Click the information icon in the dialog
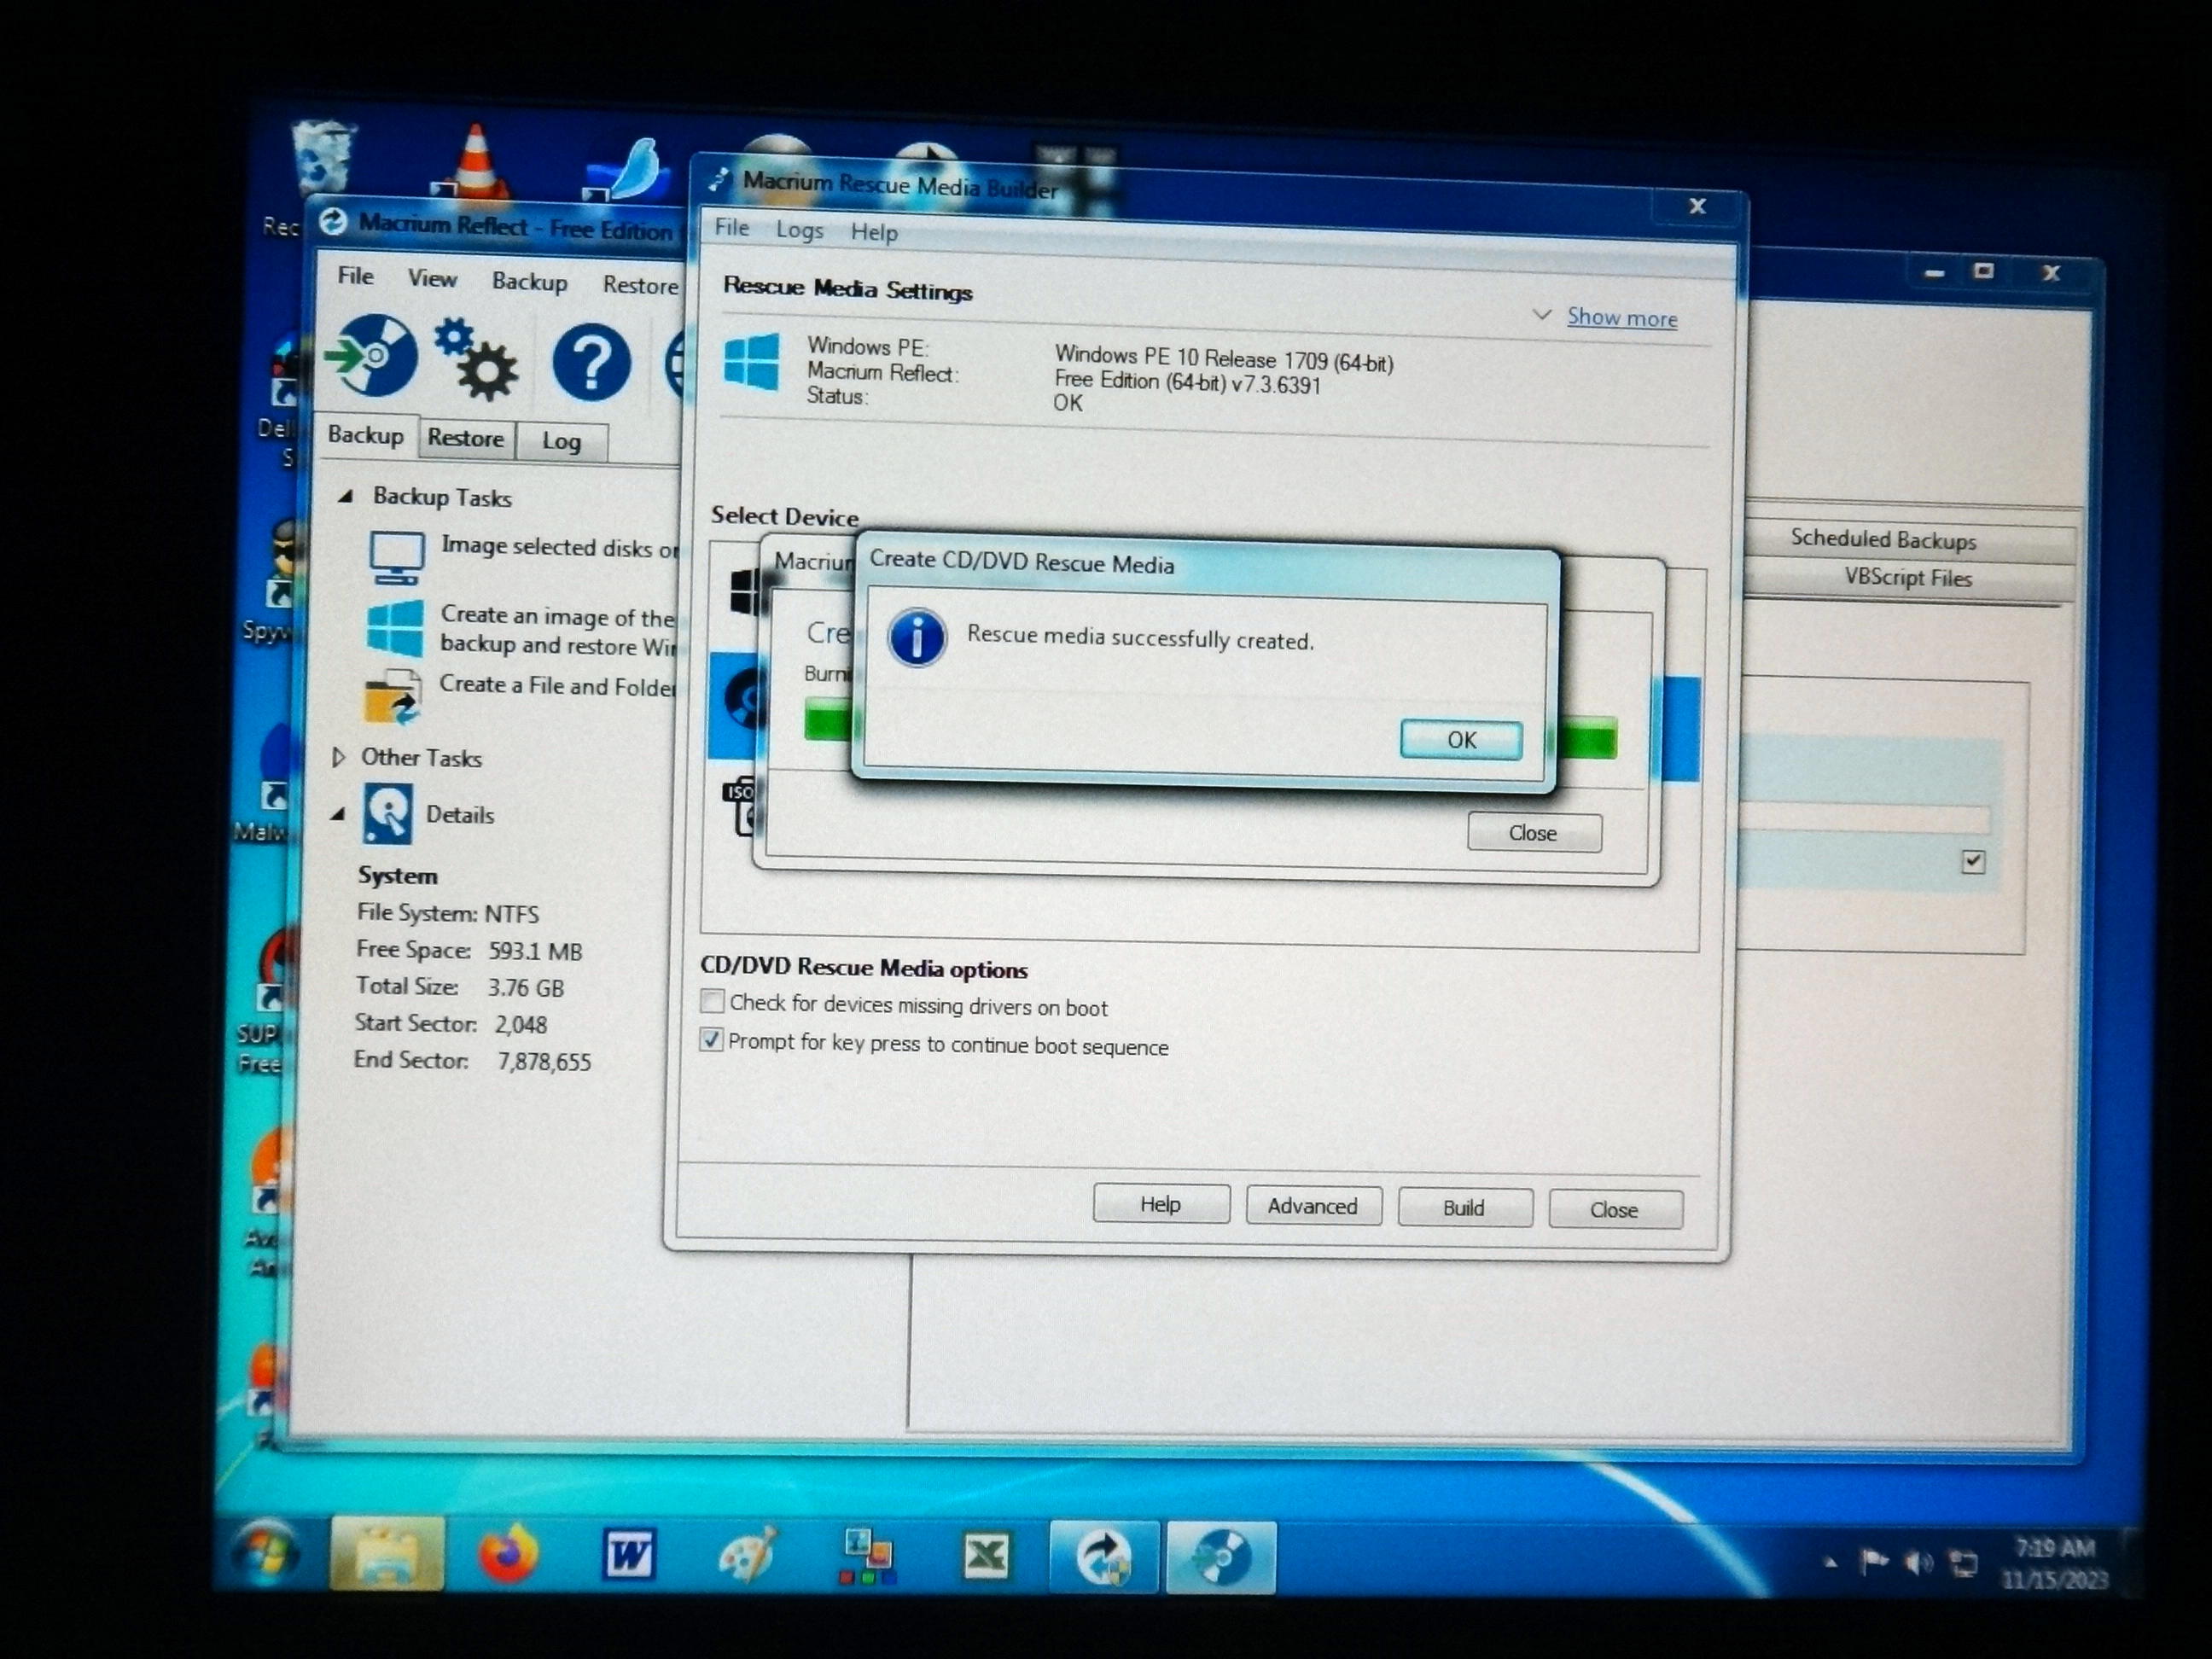The height and width of the screenshot is (1659, 2212). pyautogui.click(x=917, y=637)
